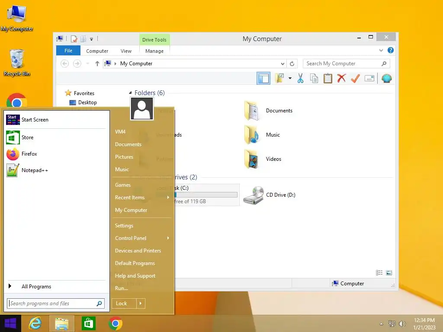Open dropdown arrow beside folder options icon

(290, 78)
